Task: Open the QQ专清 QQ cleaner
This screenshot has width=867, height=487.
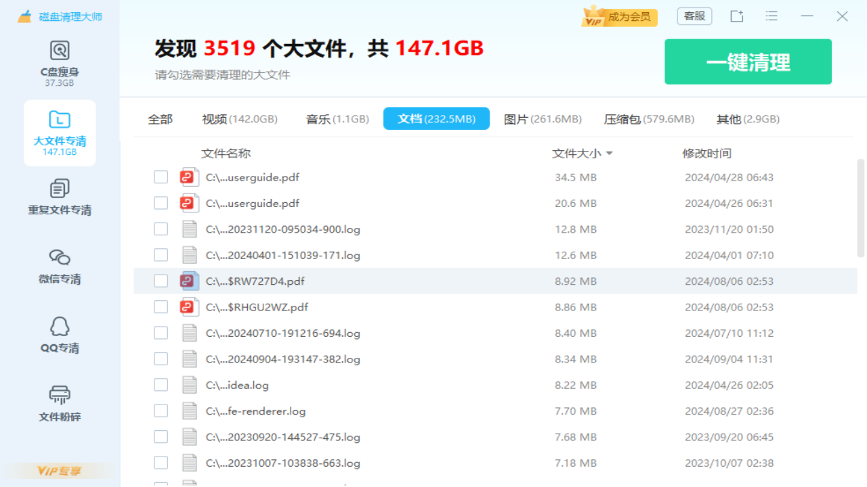Action: pos(60,335)
